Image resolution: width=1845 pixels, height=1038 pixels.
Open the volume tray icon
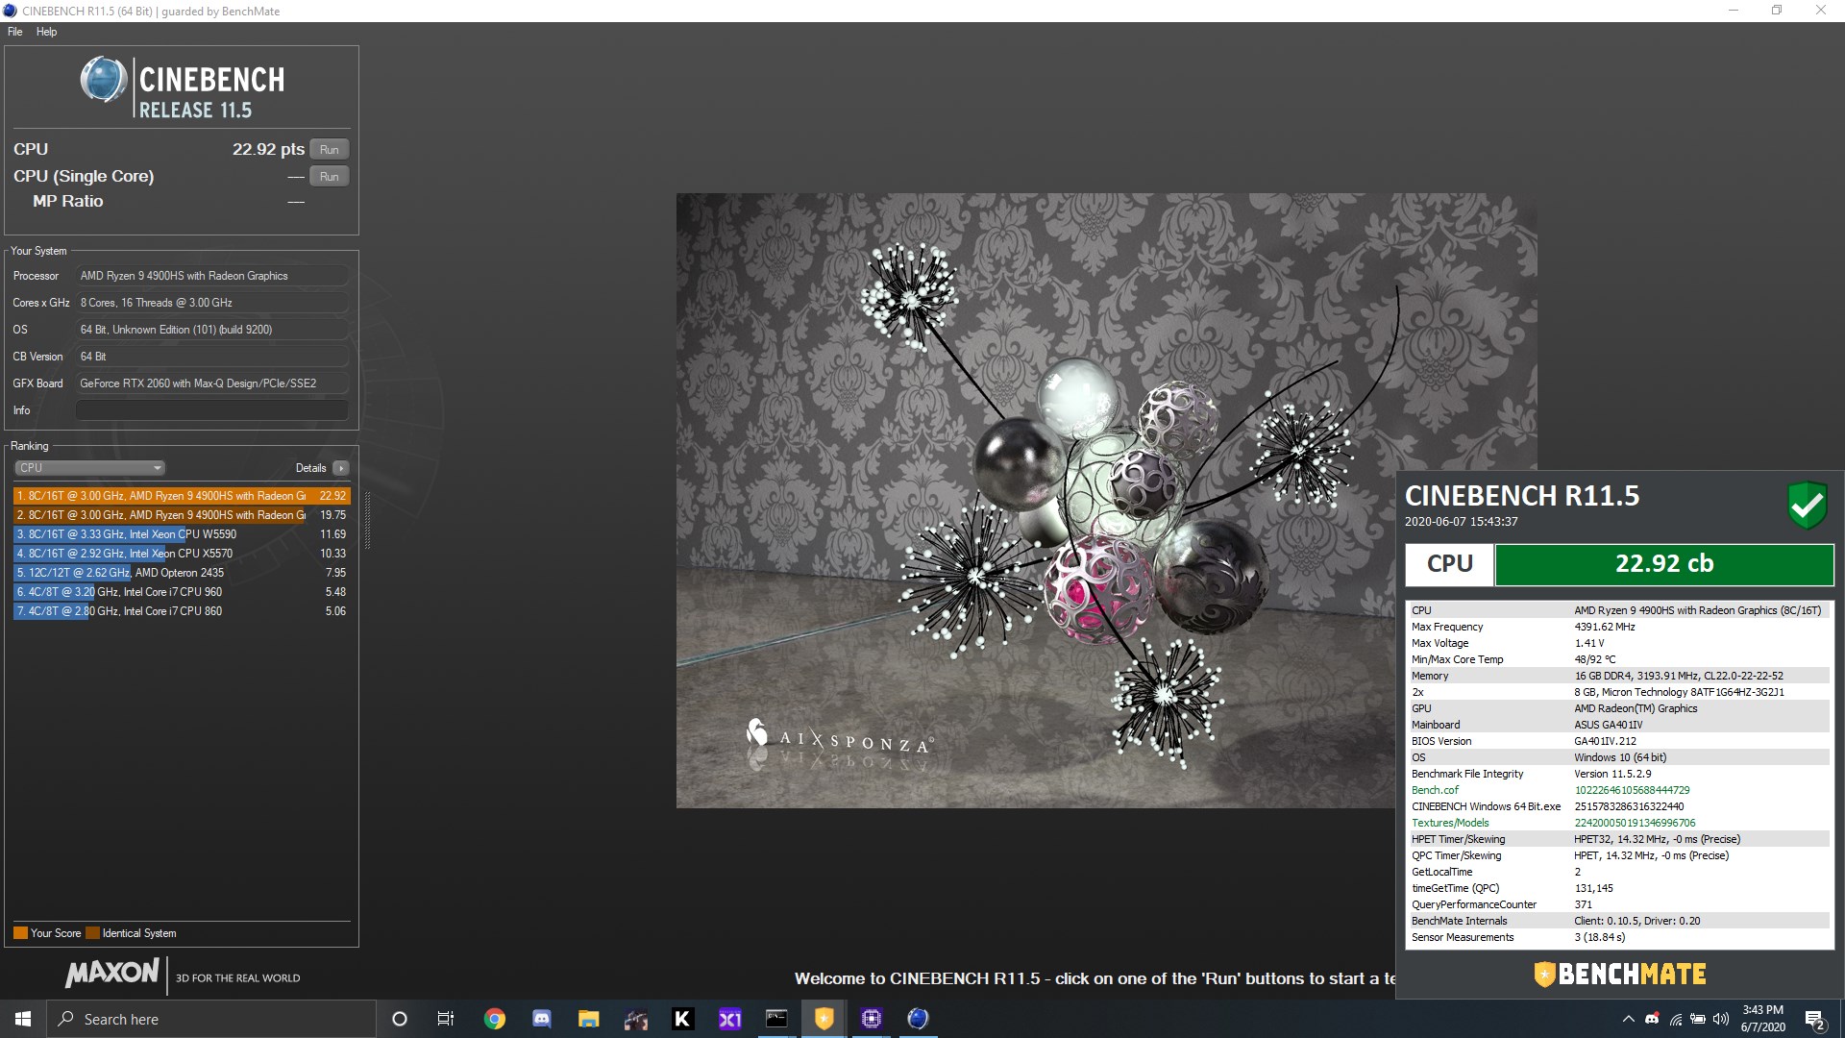1720,1019
